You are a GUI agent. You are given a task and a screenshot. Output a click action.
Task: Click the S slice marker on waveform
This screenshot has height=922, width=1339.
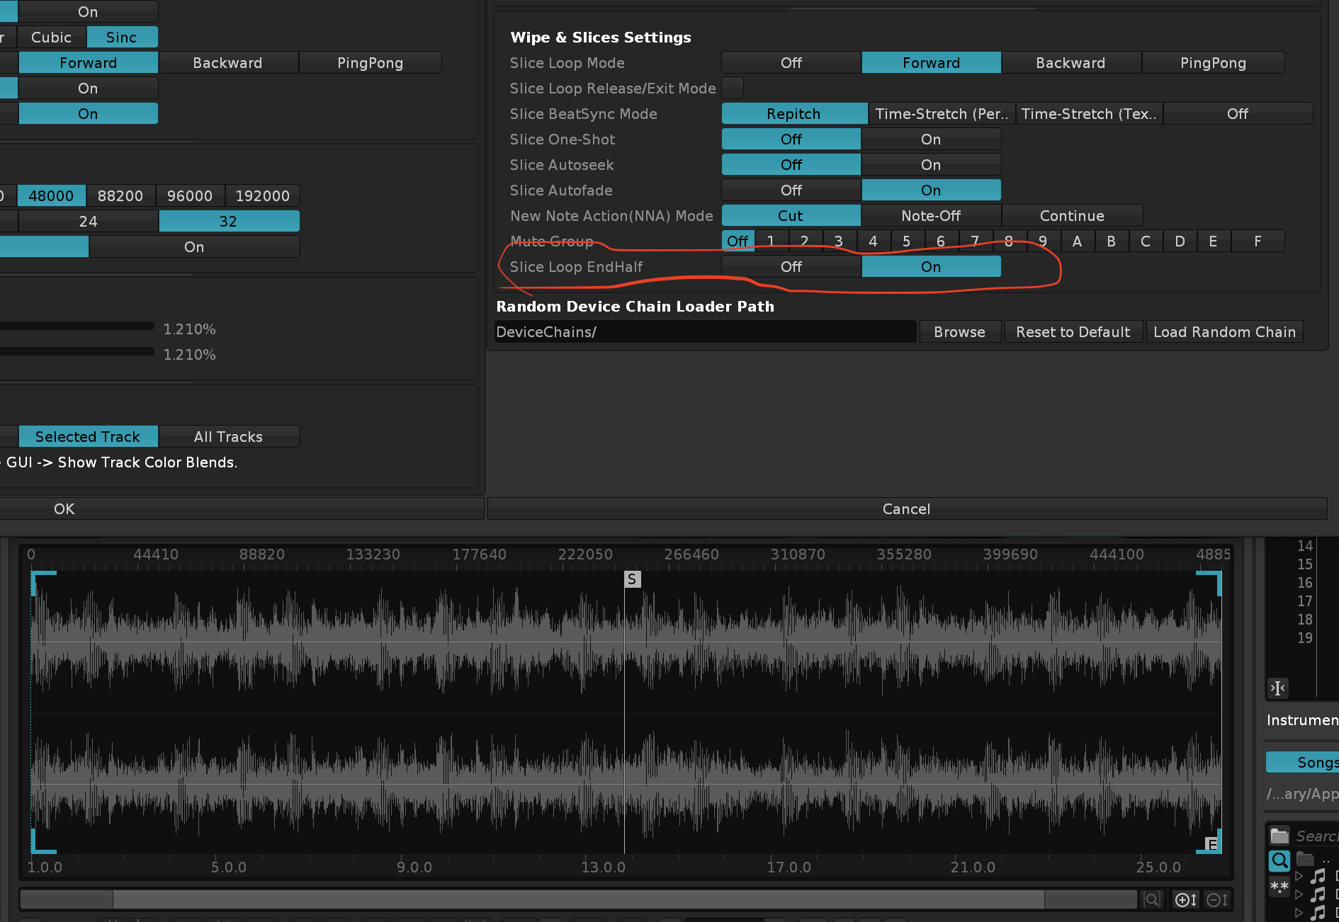click(632, 579)
